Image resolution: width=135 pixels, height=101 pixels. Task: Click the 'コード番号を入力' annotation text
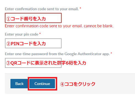click(28, 19)
